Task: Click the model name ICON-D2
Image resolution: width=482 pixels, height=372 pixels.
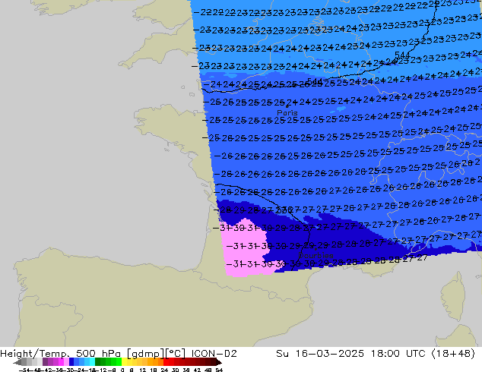Action: coord(214,354)
